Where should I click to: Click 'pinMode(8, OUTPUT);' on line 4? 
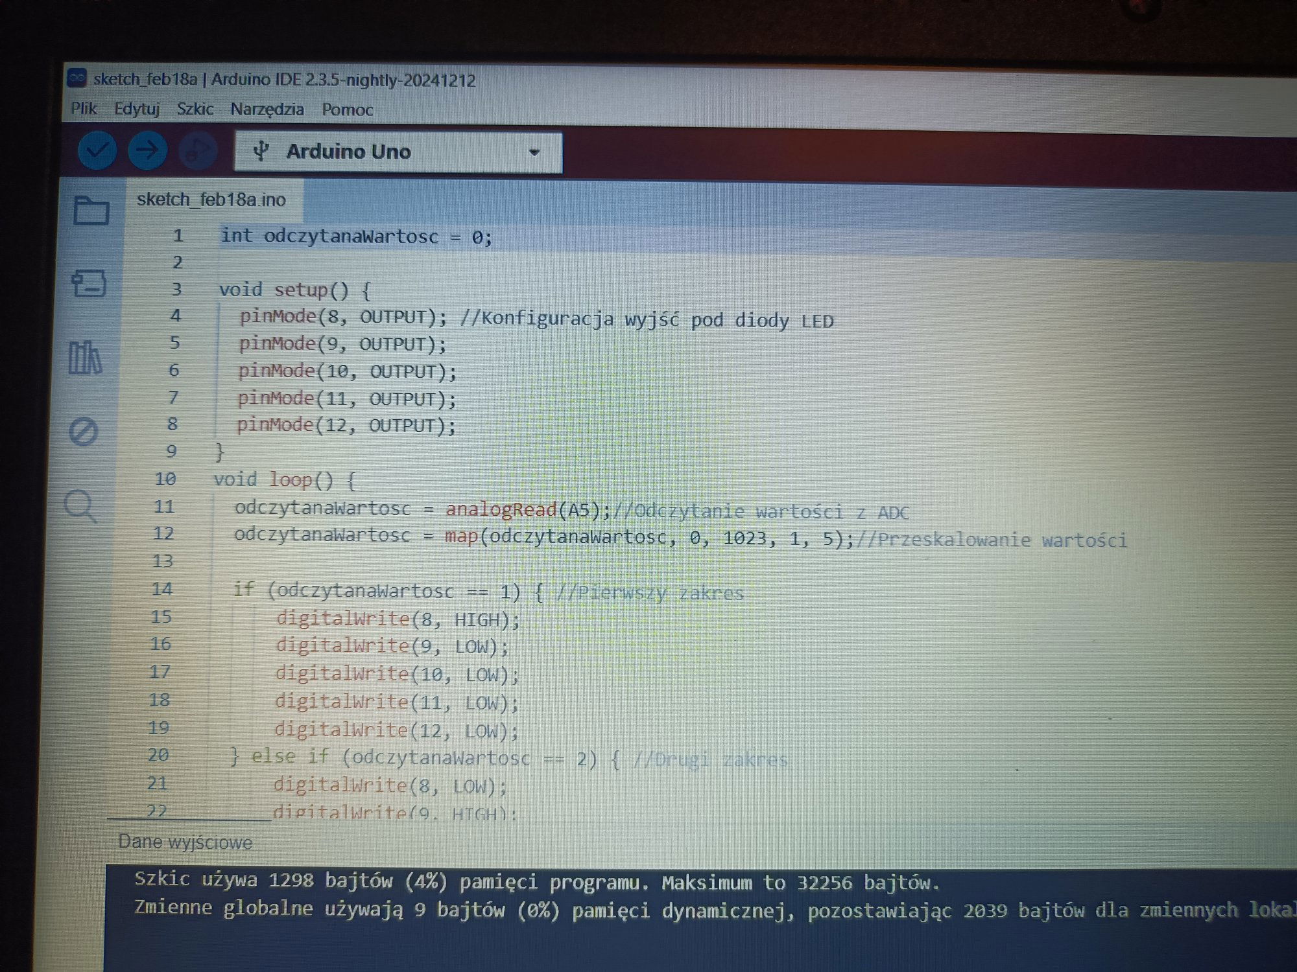(343, 317)
